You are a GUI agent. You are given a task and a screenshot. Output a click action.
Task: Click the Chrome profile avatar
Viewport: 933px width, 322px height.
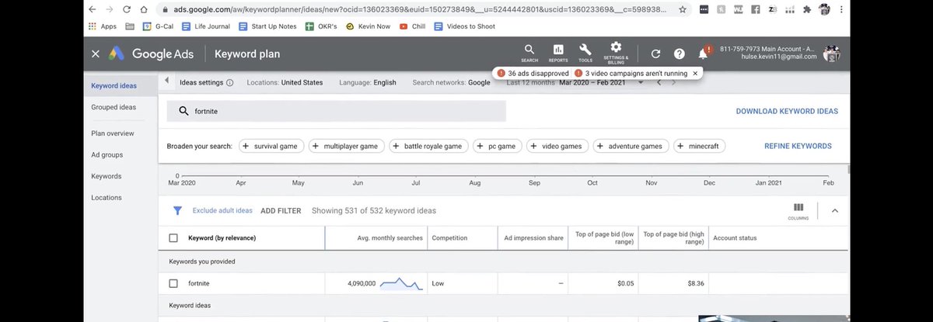824,10
